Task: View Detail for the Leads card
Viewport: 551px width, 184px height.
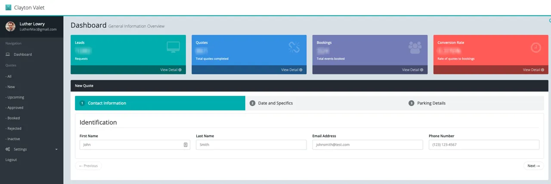Action: tap(171, 70)
